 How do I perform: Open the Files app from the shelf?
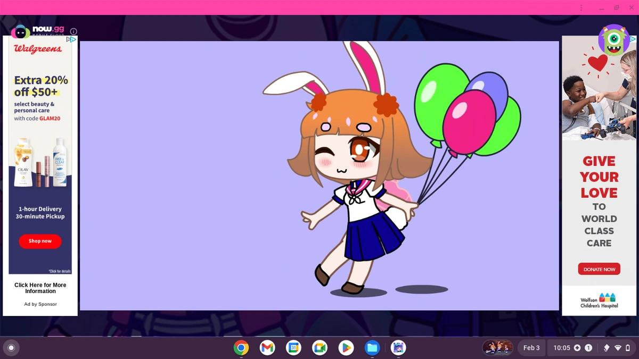pyautogui.click(x=372, y=348)
